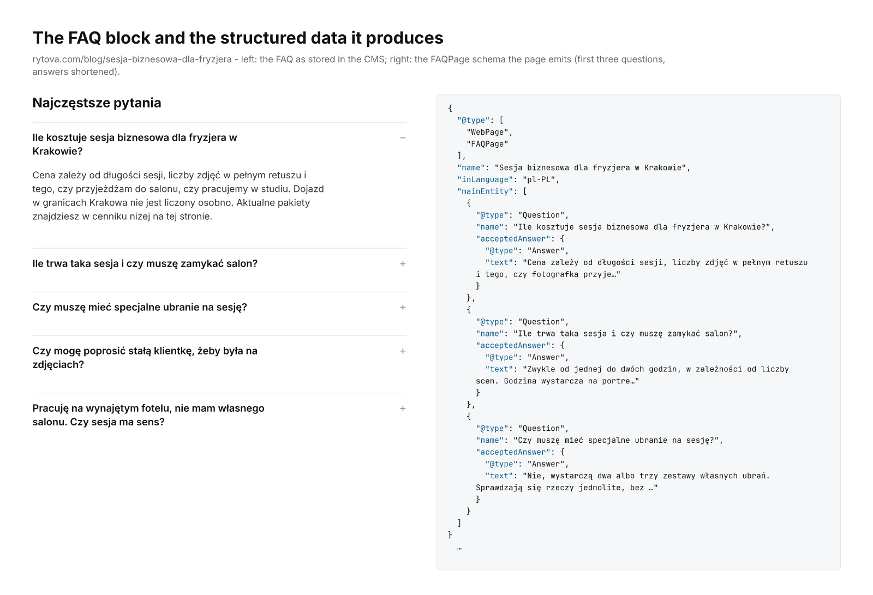Image resolution: width=873 pixels, height=595 pixels.
Task: Click the 'Najczęstsze pytania' heading
Action: 97,103
